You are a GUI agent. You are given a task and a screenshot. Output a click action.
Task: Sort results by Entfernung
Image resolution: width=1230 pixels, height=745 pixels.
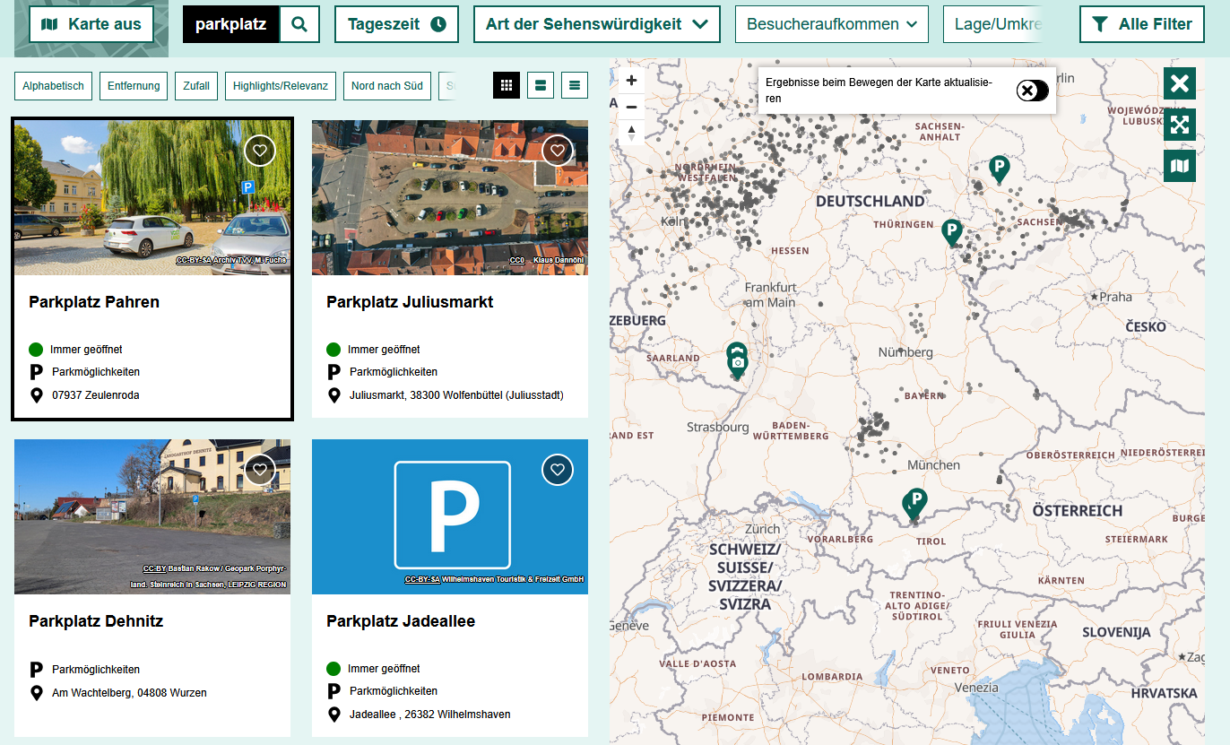pos(134,86)
